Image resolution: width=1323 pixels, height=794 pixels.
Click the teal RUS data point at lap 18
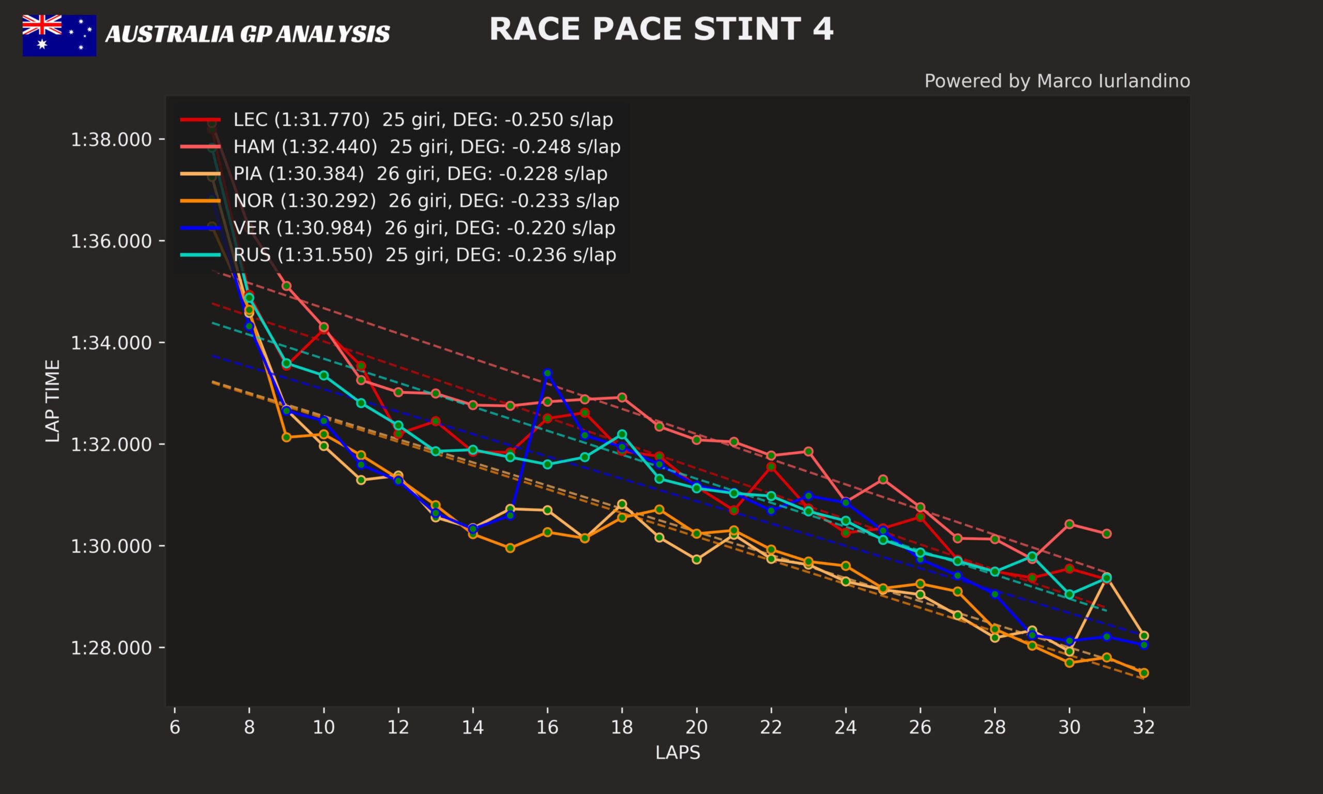coord(622,434)
